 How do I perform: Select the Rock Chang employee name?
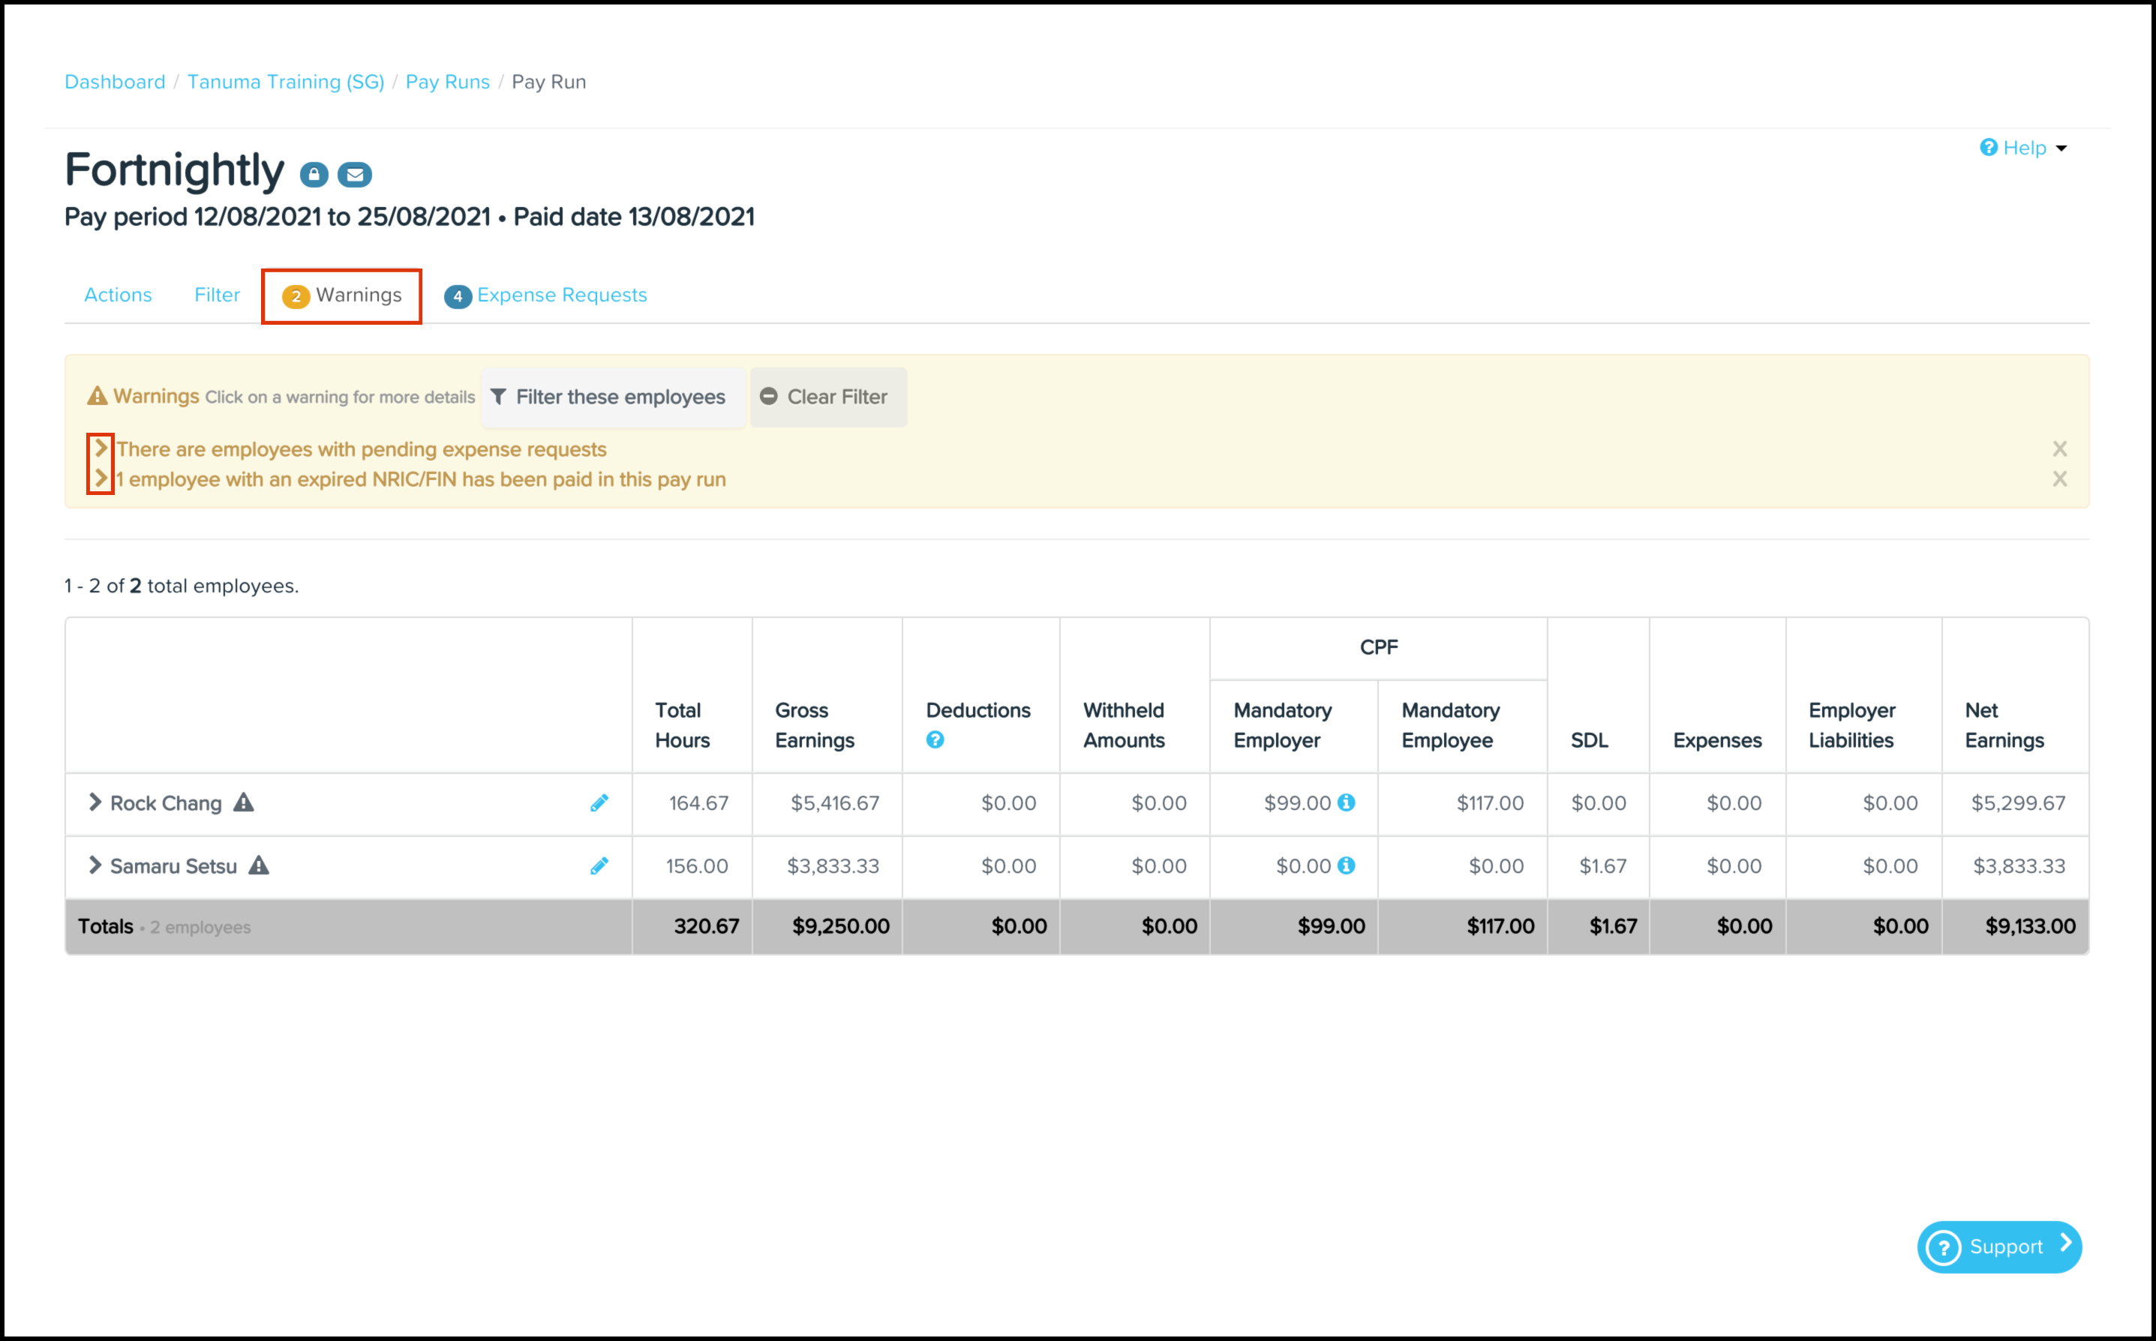[x=166, y=803]
